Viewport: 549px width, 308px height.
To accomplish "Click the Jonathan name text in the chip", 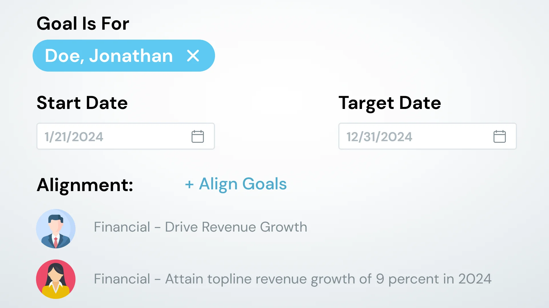I will click(131, 56).
